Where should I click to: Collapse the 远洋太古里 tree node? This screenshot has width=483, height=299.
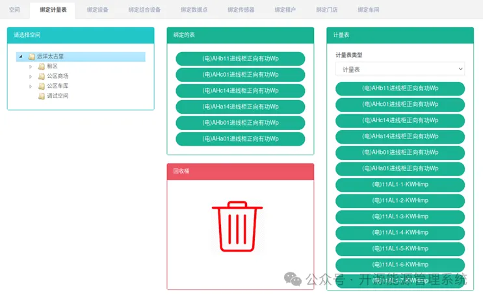click(x=21, y=57)
